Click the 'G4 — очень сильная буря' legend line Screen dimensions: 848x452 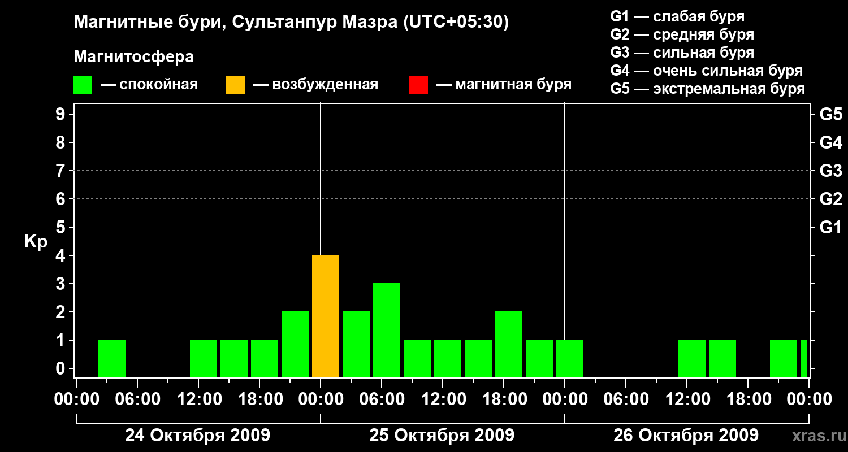point(707,71)
